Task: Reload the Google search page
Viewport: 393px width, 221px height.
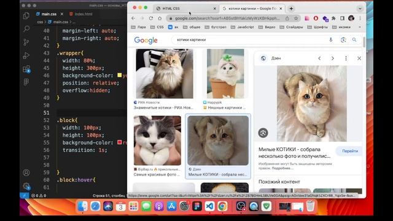Action: tap(151, 18)
